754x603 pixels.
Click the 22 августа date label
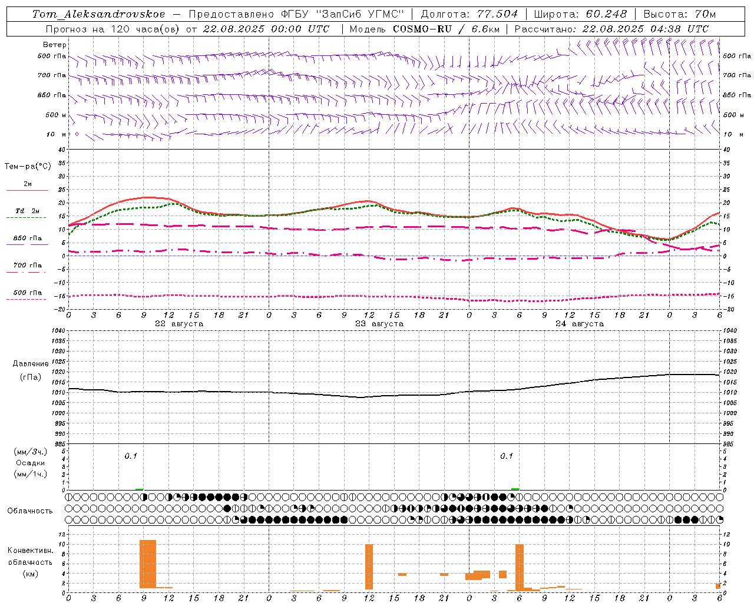coord(179,324)
